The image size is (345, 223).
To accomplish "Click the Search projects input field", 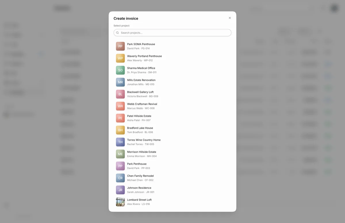I will (x=172, y=33).
